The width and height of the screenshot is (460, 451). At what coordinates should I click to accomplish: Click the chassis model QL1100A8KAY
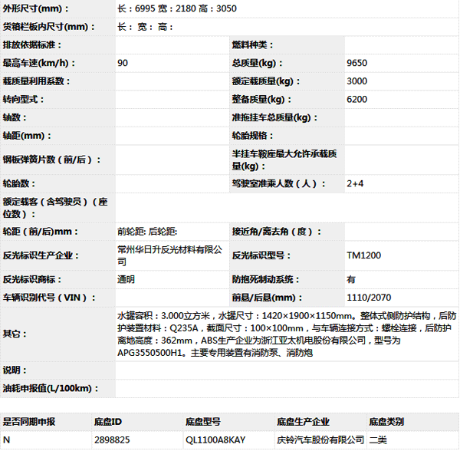[215, 440]
